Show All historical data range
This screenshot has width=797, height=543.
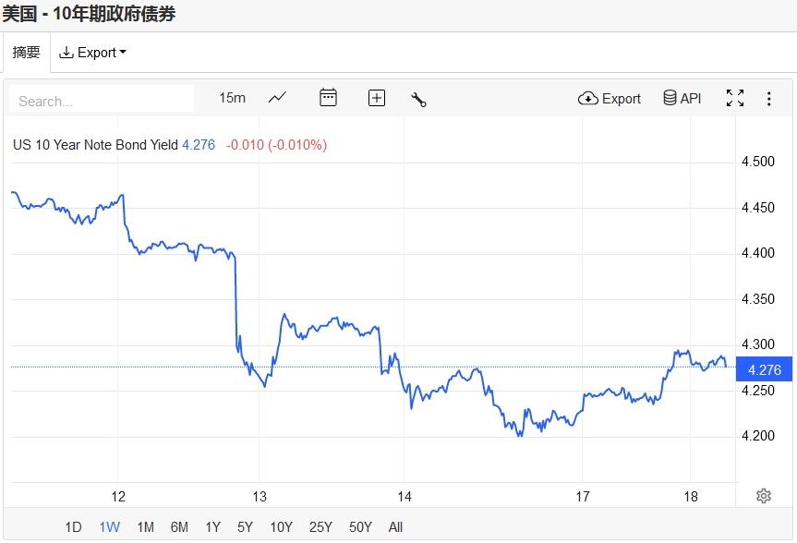pos(395,527)
